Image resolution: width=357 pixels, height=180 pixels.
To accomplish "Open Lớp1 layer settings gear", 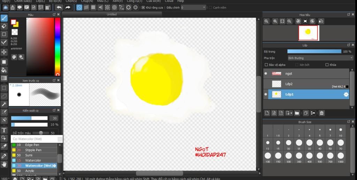I will point(346,94).
